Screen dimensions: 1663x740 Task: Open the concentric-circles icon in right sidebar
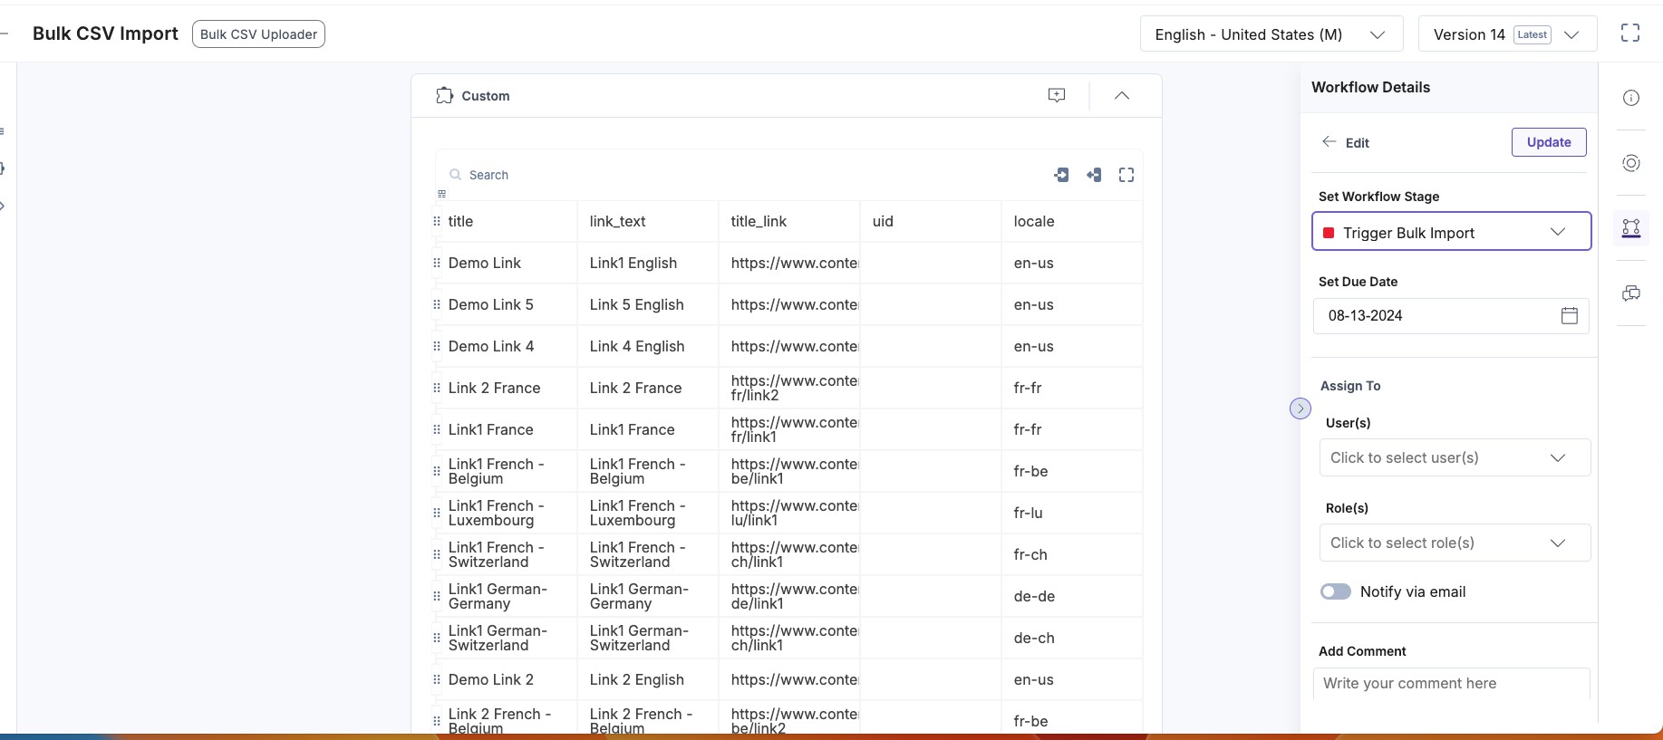tap(1631, 163)
